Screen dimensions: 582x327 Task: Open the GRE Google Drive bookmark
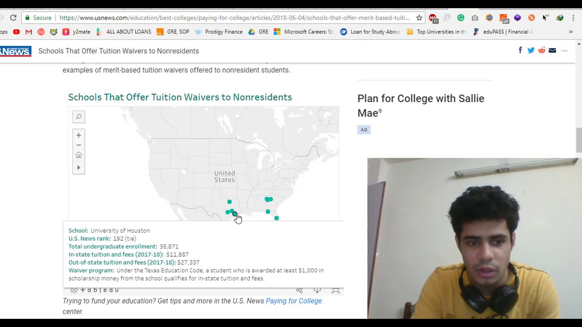click(x=258, y=32)
